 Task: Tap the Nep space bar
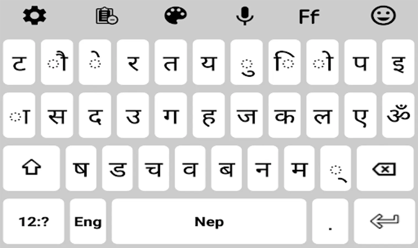[209, 221]
